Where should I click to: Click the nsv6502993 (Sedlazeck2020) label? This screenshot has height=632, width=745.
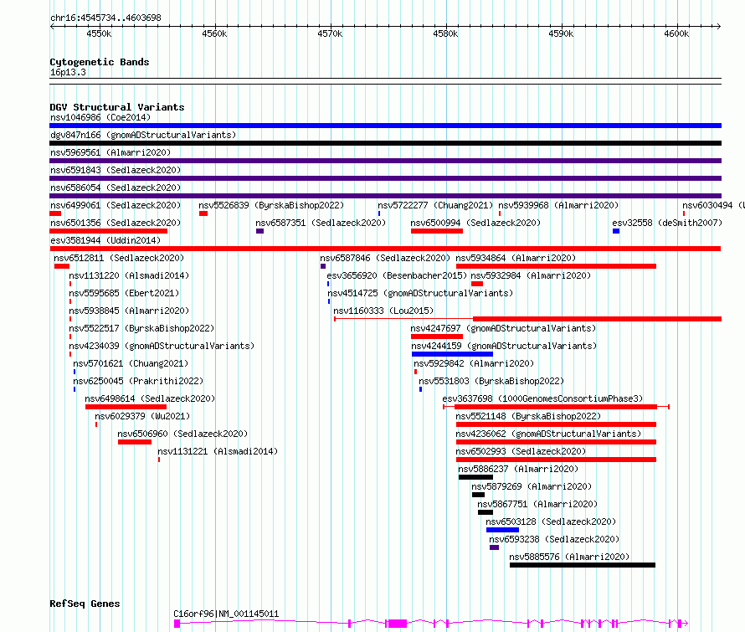(x=521, y=451)
